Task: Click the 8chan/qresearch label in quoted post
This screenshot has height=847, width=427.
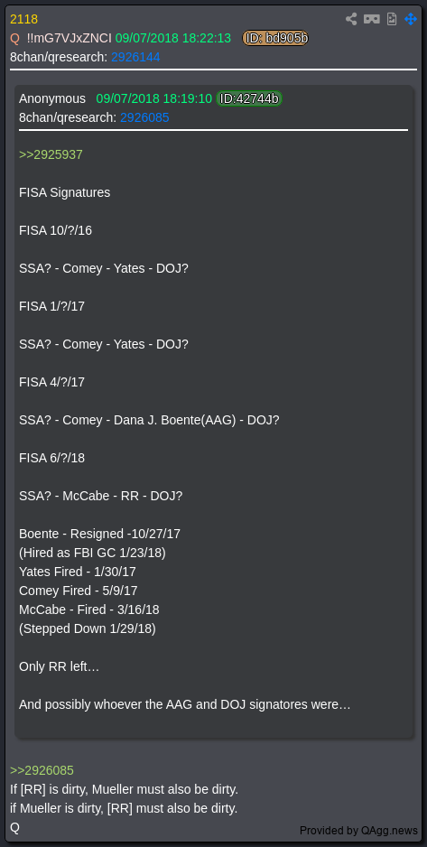Action: [x=68, y=117]
